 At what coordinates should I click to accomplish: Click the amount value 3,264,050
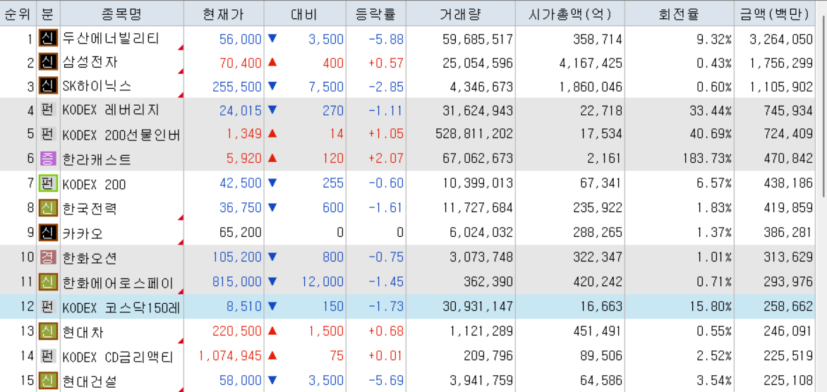point(782,39)
